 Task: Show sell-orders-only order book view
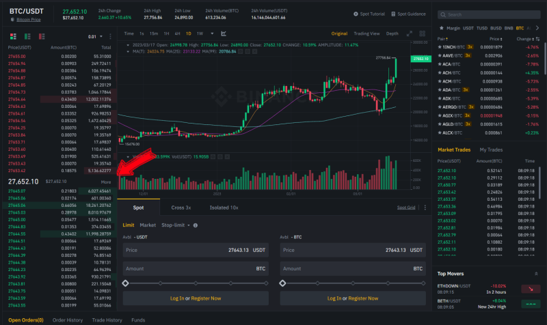(x=42, y=36)
